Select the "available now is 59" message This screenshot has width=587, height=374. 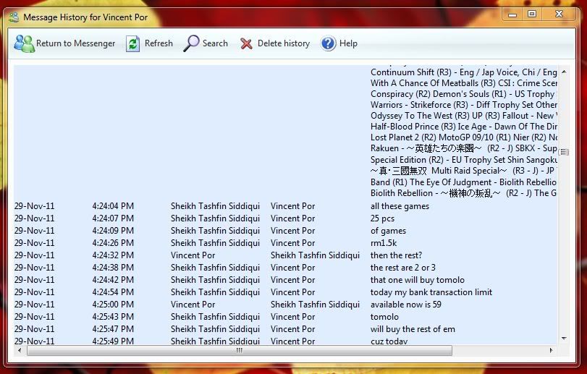coord(405,305)
